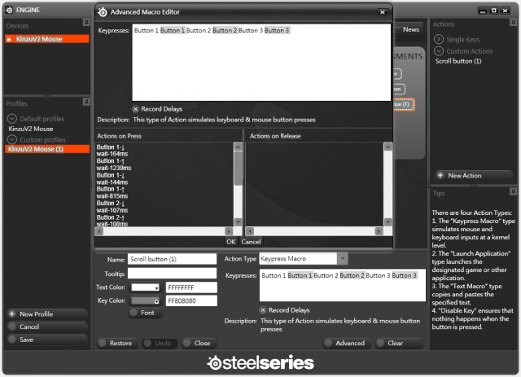
Task: Click the Actions on Press scroll-right arrow
Action: tap(229, 230)
